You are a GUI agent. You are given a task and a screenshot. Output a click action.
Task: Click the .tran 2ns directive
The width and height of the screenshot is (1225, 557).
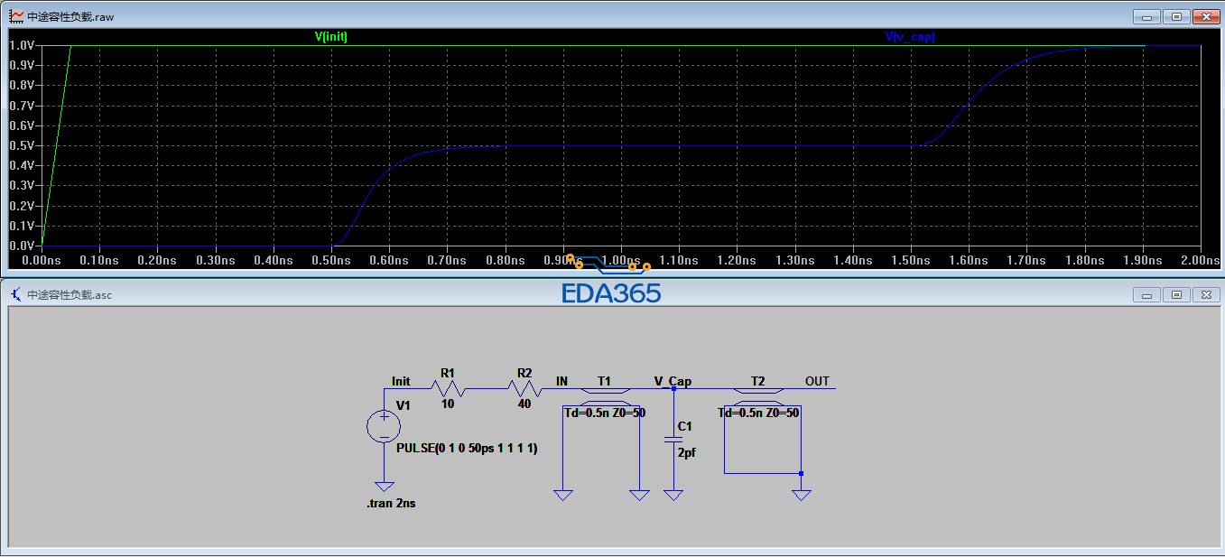coord(391,503)
